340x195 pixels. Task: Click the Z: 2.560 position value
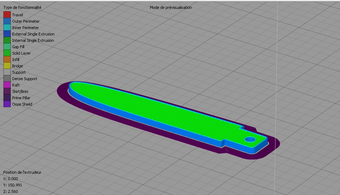(x=11, y=191)
